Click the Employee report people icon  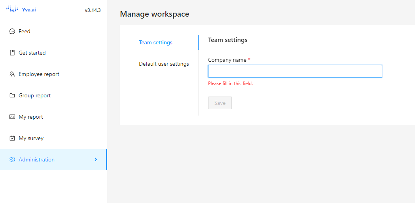[x=12, y=74]
